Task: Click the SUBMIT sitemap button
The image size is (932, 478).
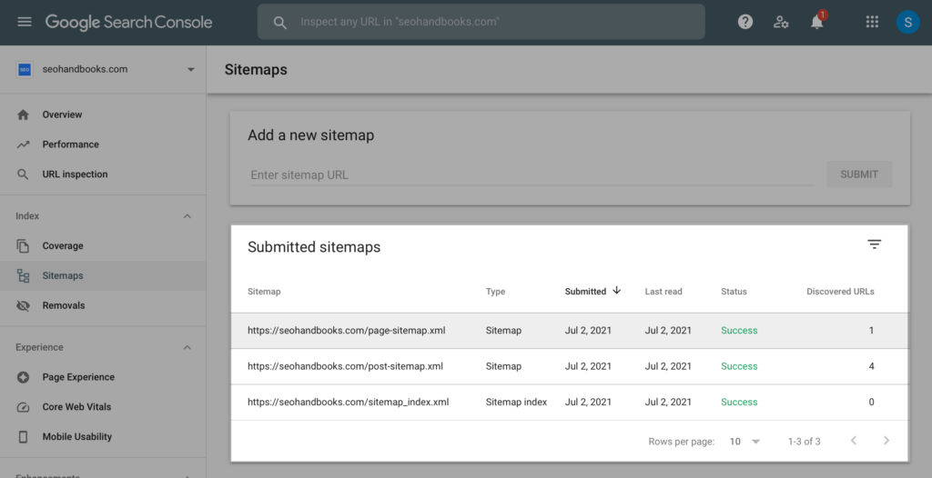Action: tap(859, 174)
